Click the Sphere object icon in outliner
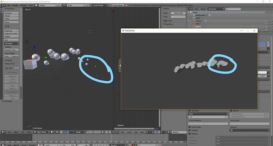 tap(194, 26)
